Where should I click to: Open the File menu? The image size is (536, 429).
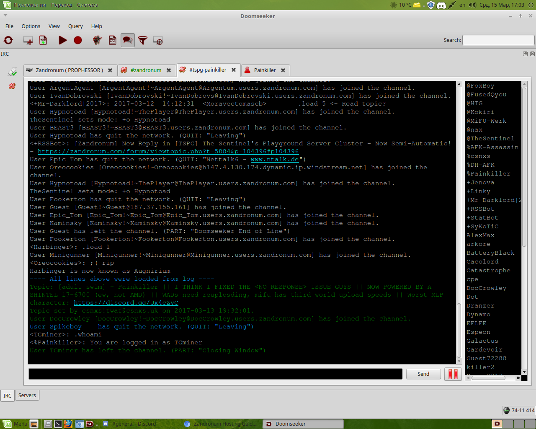(x=9, y=26)
